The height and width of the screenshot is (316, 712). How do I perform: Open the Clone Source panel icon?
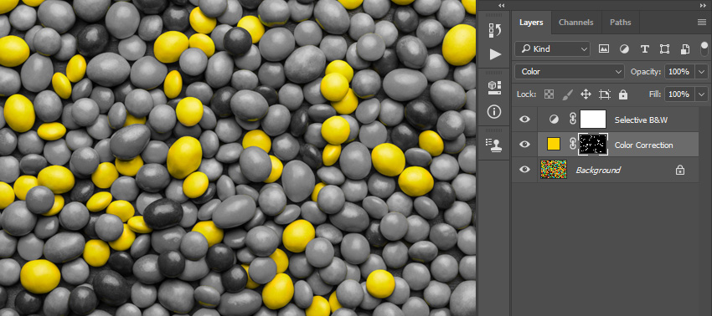tap(494, 144)
